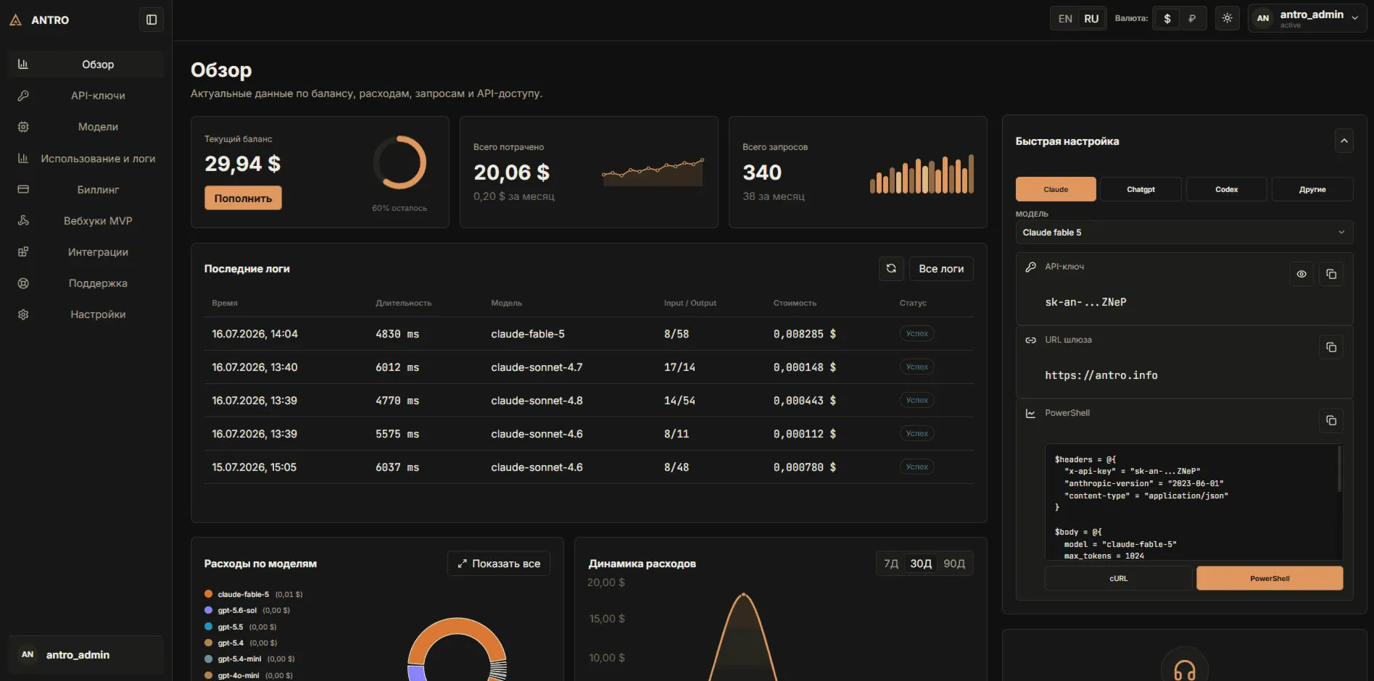This screenshot has height=681, width=1374.
Task: Select the Другие quick-setup tab
Action: 1312,189
